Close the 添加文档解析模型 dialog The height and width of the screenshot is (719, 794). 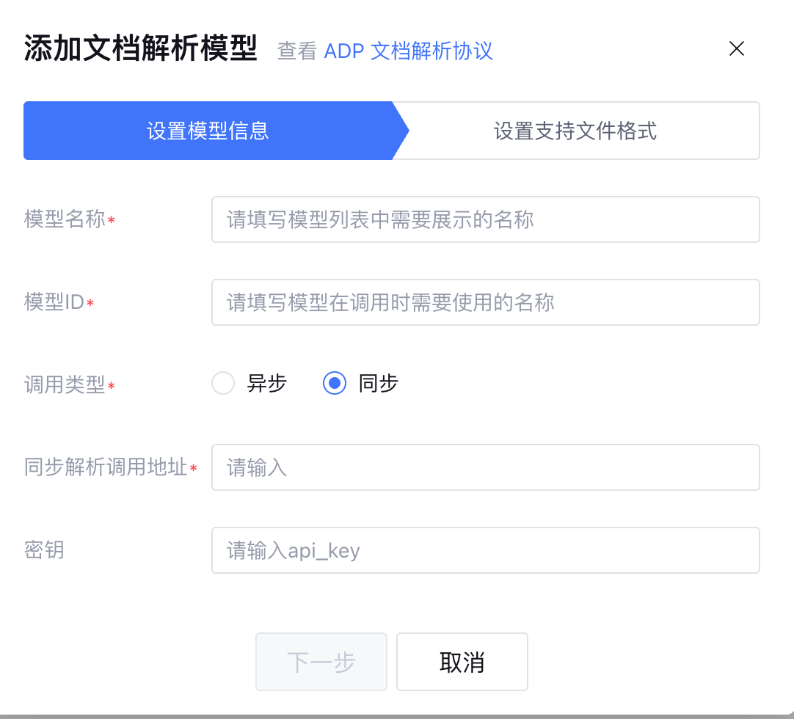click(736, 49)
